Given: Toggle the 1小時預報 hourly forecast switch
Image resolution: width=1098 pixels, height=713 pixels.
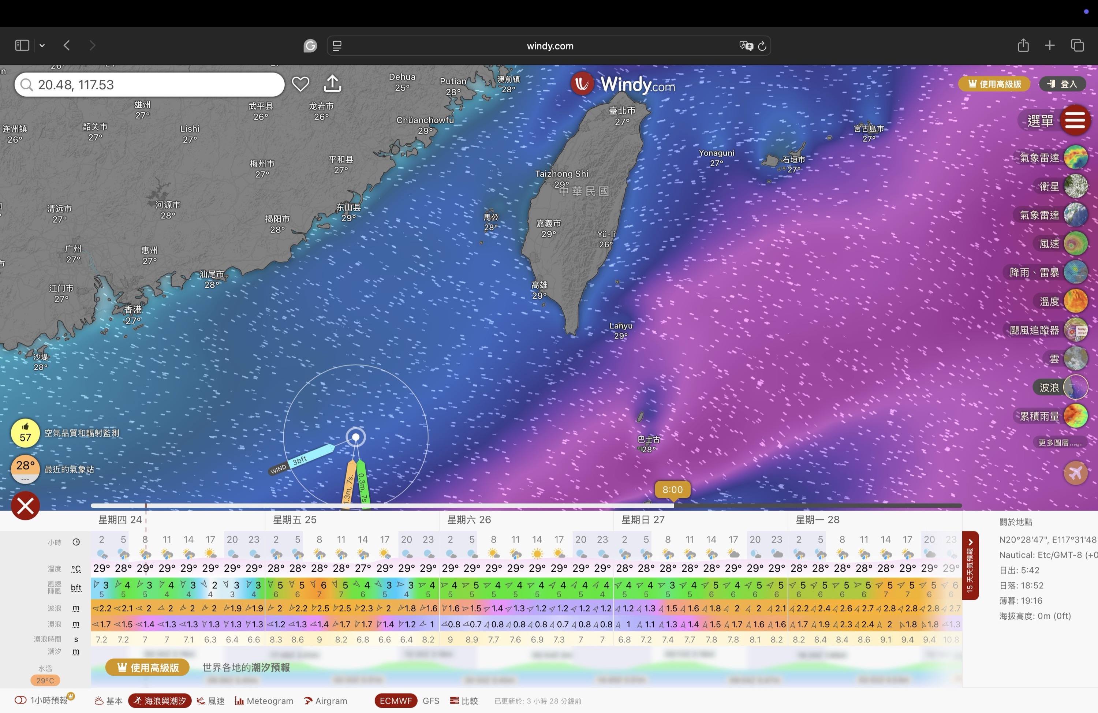Looking at the screenshot, I should (21, 700).
